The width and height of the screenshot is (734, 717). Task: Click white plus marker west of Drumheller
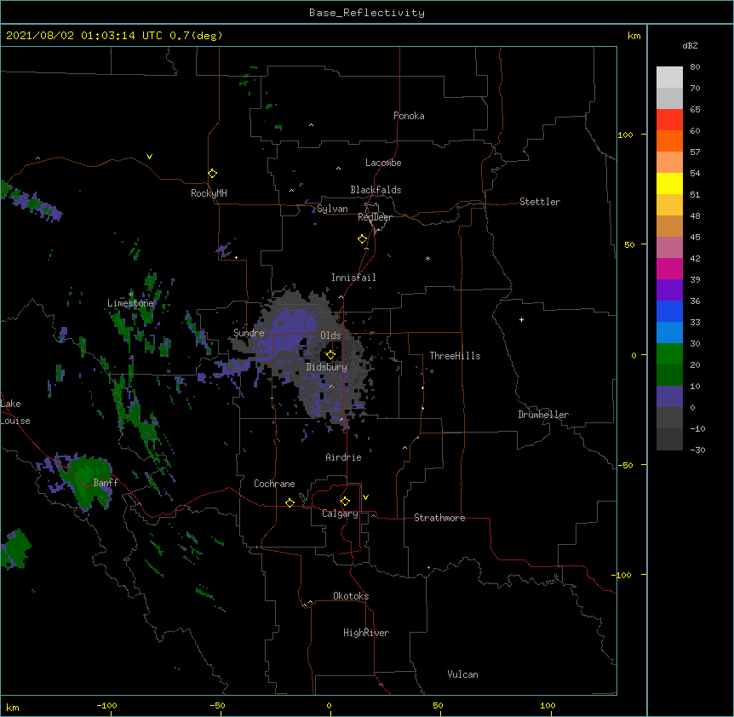(x=521, y=319)
